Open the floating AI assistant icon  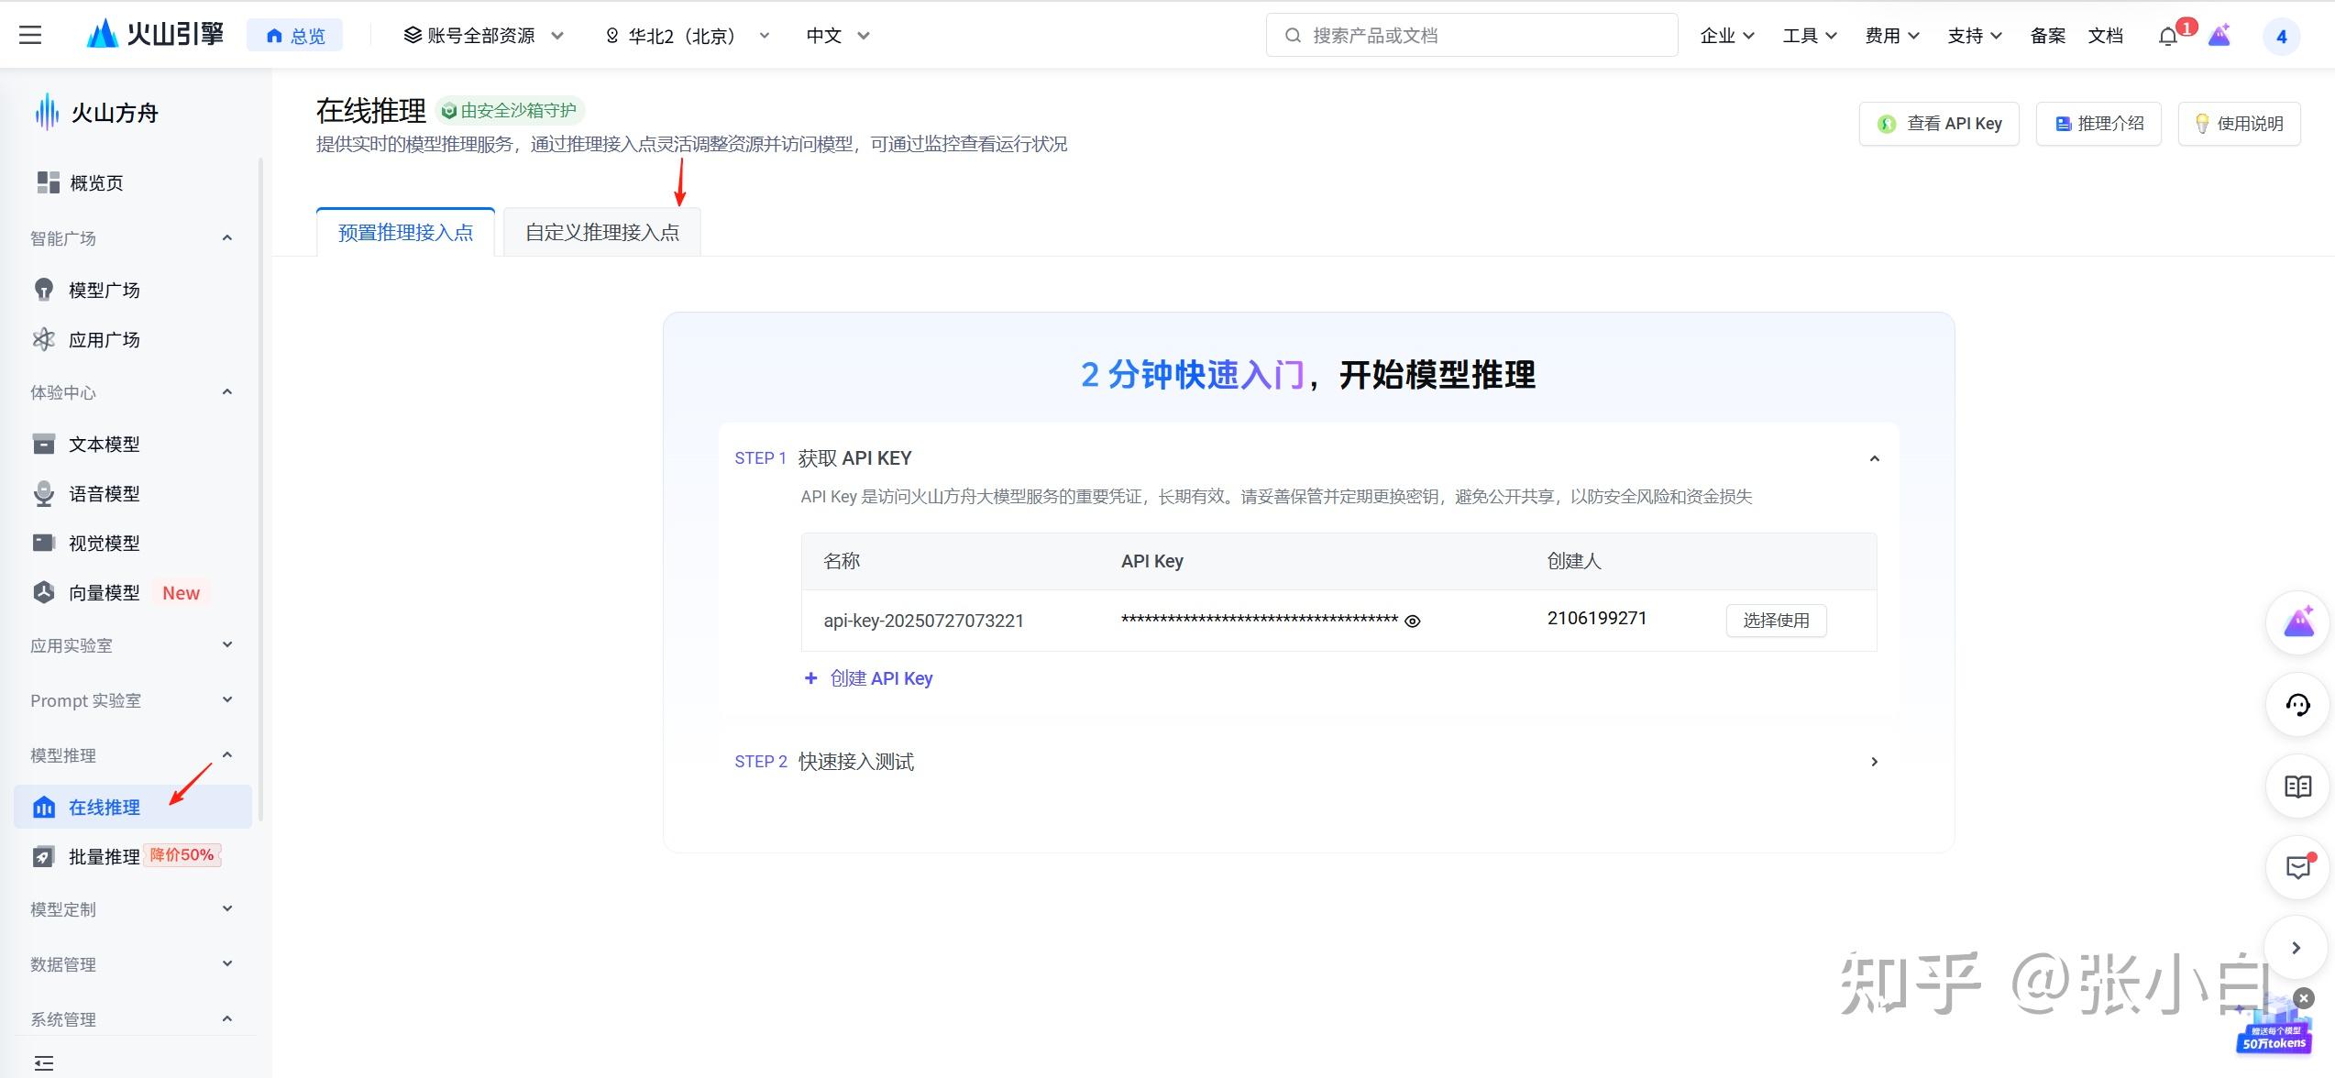[2297, 623]
